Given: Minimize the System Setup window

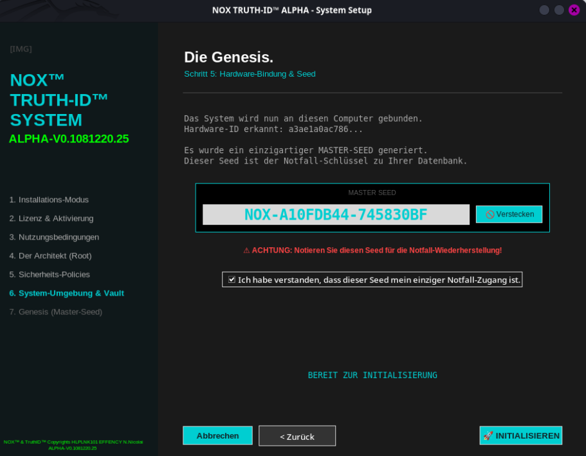Looking at the screenshot, I should (544, 10).
